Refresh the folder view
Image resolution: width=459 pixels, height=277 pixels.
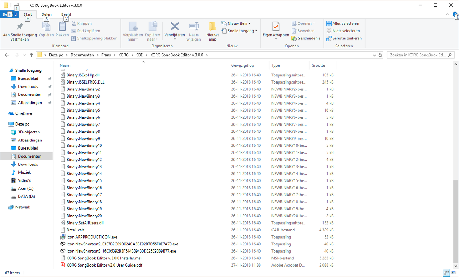(x=380, y=55)
